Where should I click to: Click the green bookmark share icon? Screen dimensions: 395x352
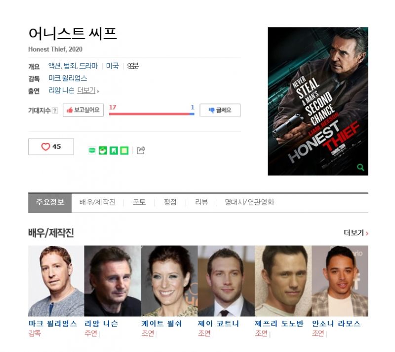point(114,150)
